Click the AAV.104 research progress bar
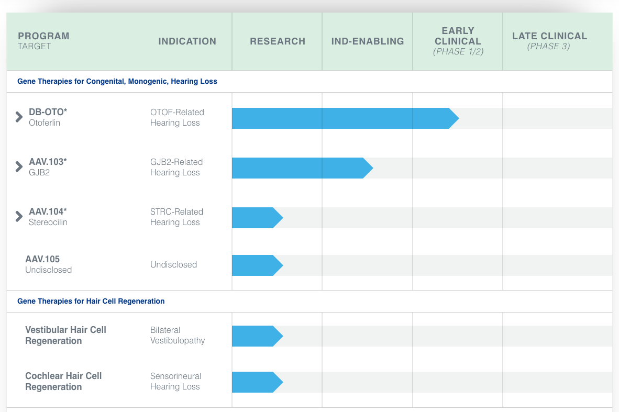Screen dimensions: 619x412 point(256,218)
